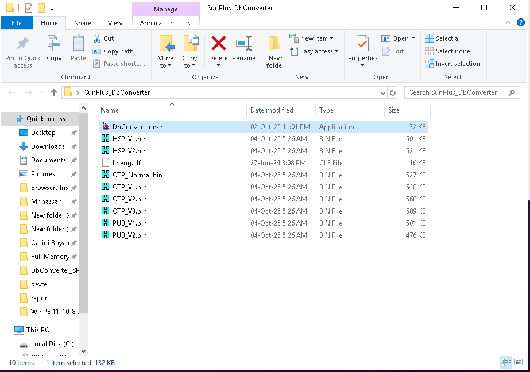Click the Edit command icon
530x372 pixels.
tap(386, 51)
